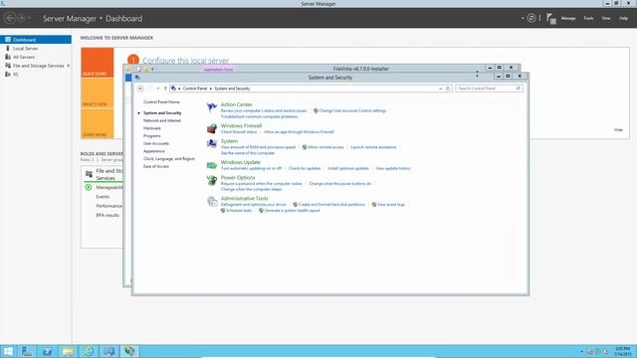Click Generate a system health report
This screenshot has height=358, width=637.
pyautogui.click(x=292, y=211)
